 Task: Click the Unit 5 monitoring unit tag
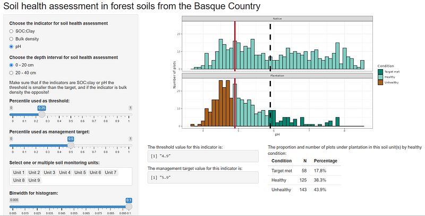80,172
